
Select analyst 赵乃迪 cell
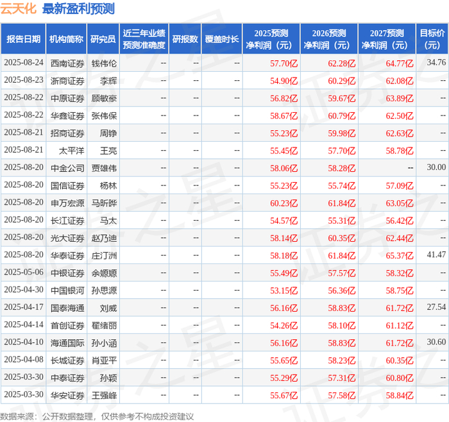pos(104,238)
